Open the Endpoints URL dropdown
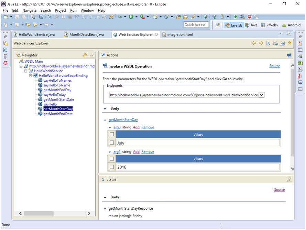The image size is (306, 230). click(x=261, y=95)
